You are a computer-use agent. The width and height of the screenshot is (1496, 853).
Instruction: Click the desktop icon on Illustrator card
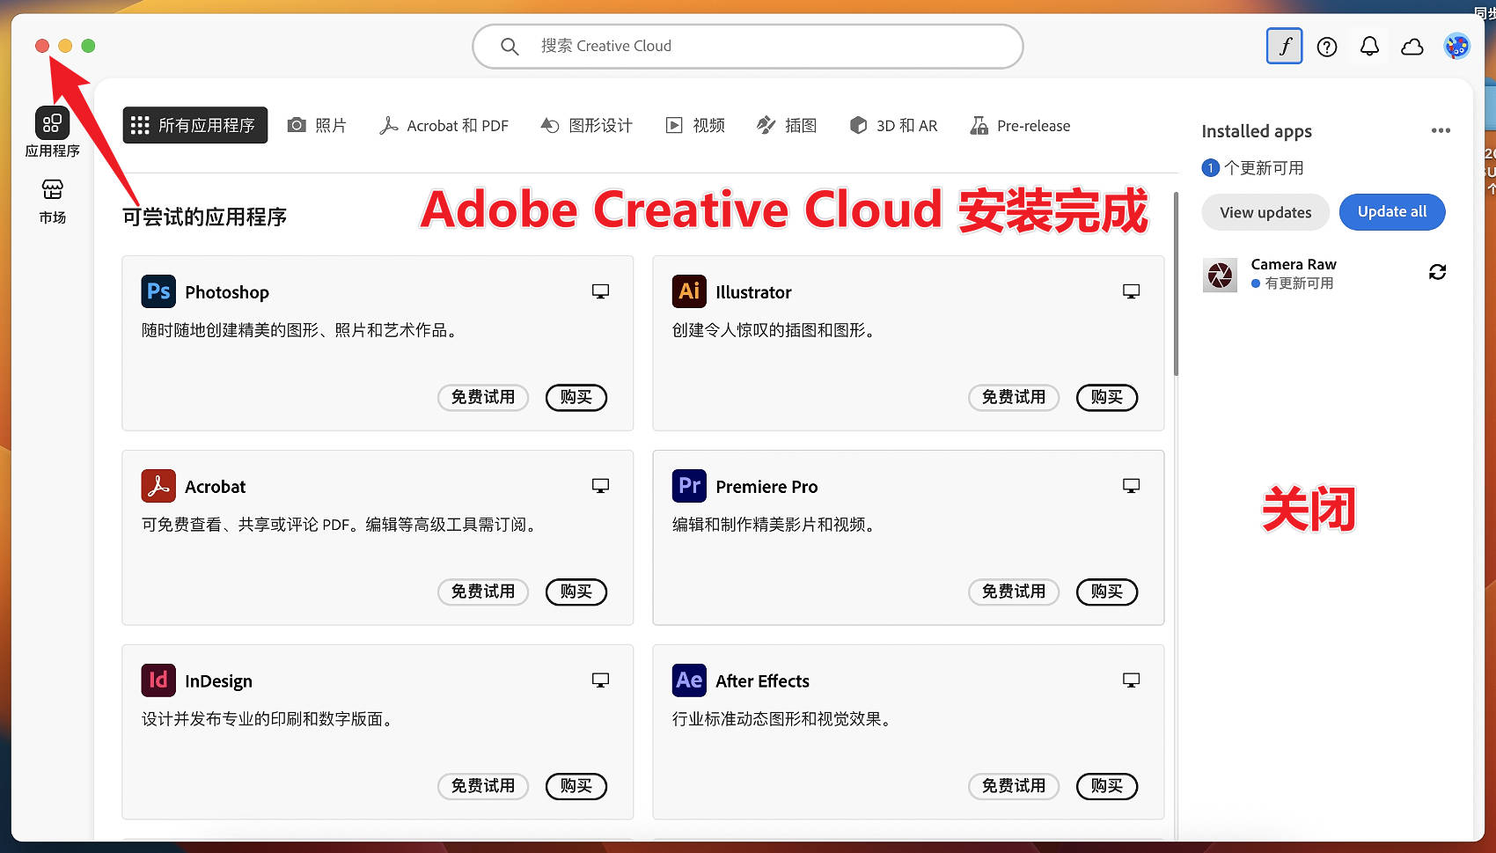(x=1131, y=291)
